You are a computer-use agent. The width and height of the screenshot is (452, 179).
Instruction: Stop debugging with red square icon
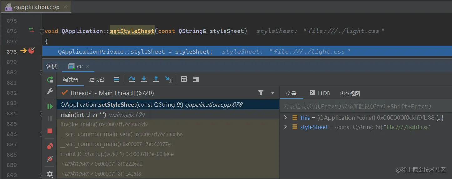coord(50,131)
